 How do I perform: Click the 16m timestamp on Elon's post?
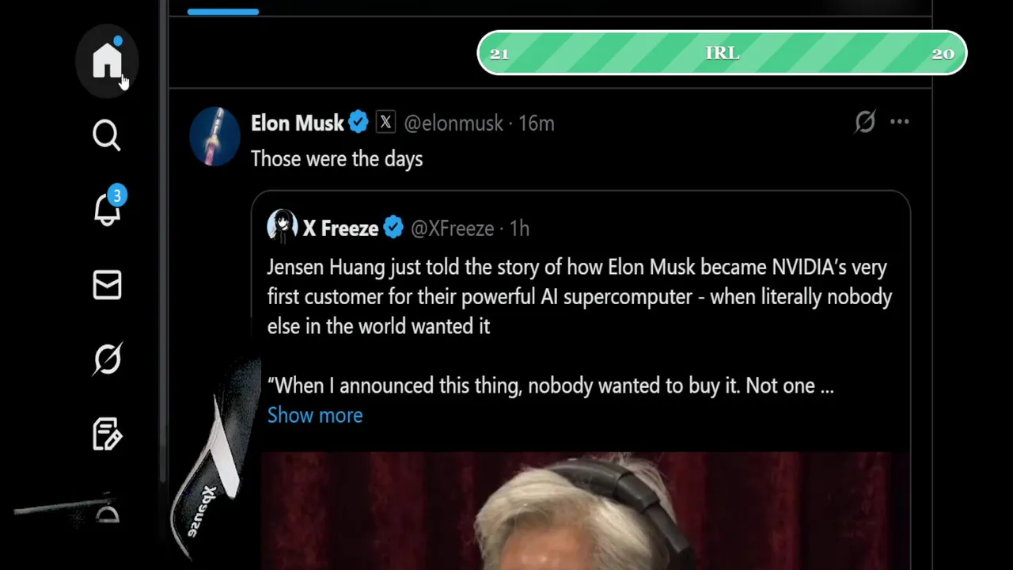[537, 123]
